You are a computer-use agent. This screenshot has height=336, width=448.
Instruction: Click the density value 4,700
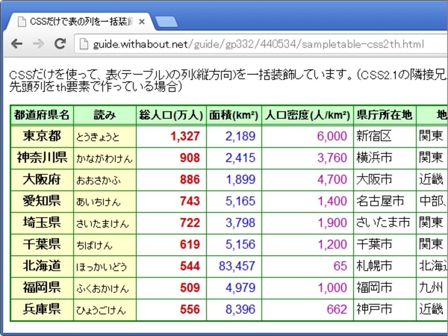click(332, 180)
